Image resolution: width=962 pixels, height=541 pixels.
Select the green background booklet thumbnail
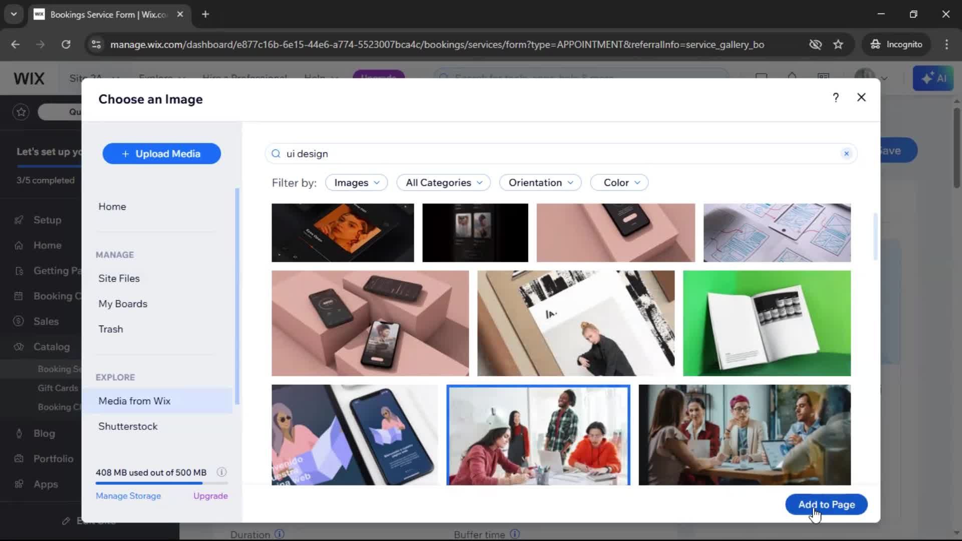[x=767, y=323]
